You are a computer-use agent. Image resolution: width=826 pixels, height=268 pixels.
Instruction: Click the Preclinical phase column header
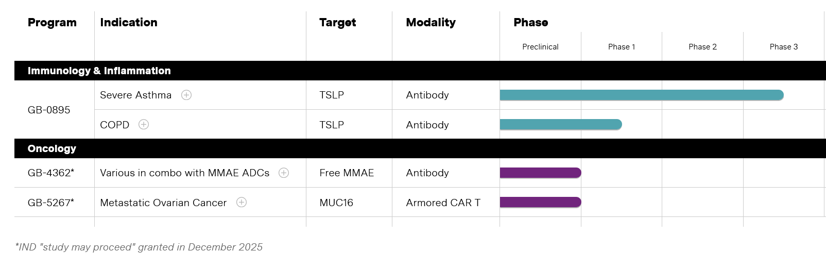tap(540, 47)
